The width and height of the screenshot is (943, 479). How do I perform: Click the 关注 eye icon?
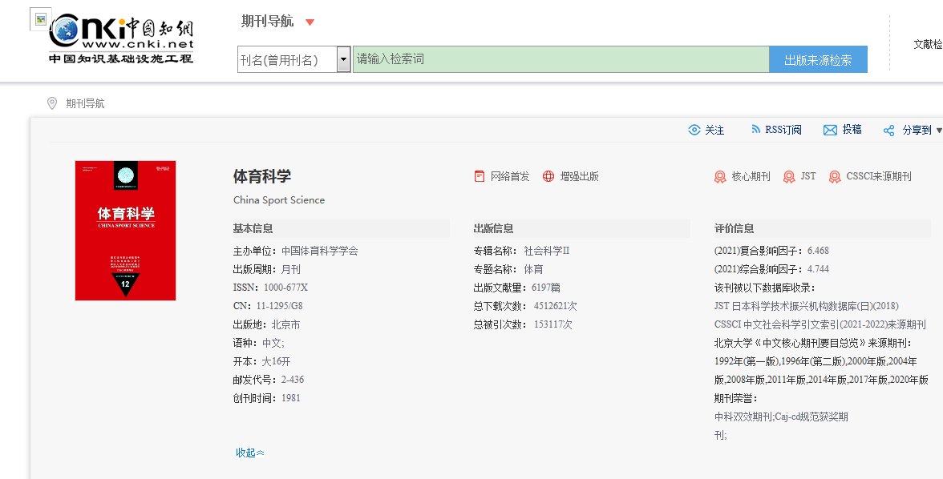[694, 130]
